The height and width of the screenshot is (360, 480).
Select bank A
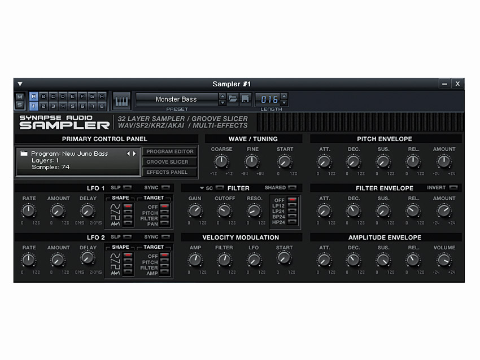(34, 96)
